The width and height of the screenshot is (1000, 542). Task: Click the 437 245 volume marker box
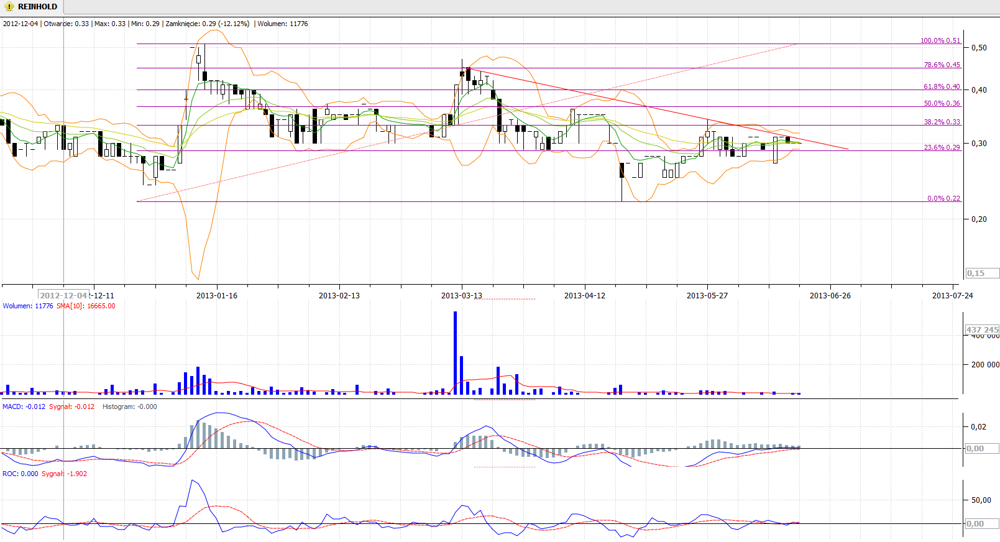click(x=983, y=329)
